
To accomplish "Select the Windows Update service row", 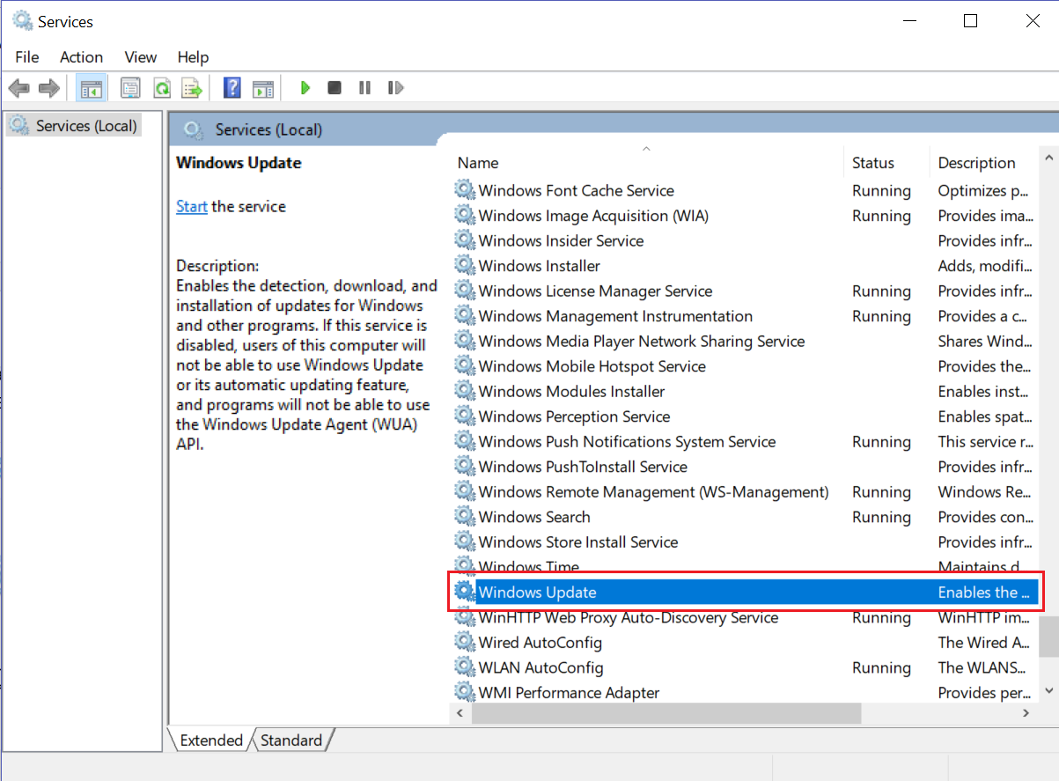I will coord(745,593).
